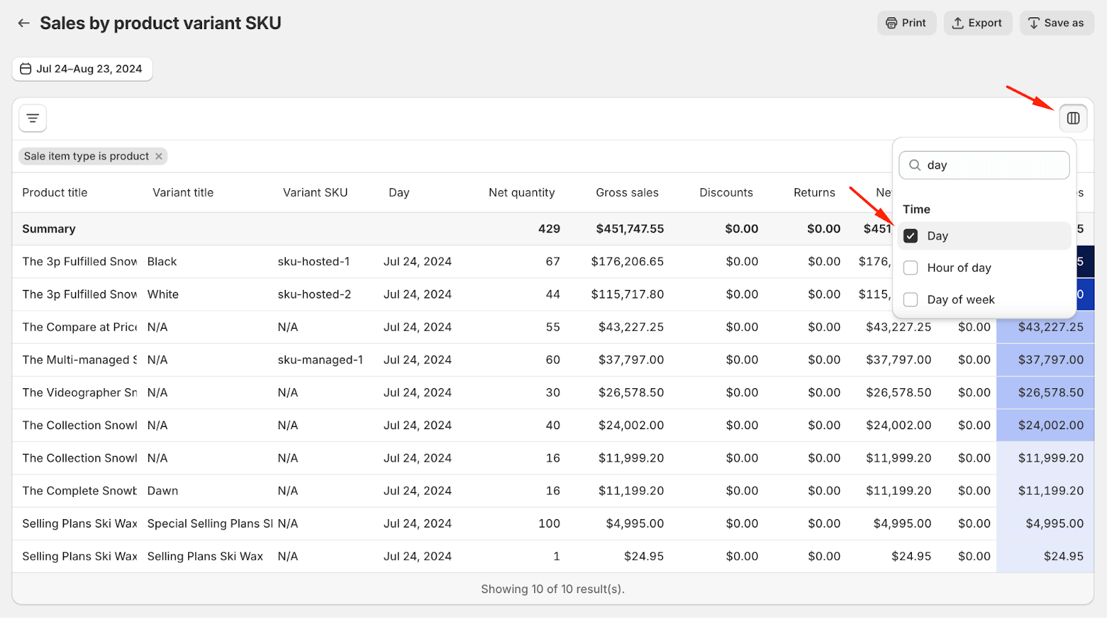Viewport: 1107px width, 618px height.
Task: Remove the Sale item type filter chip
Action: pos(159,156)
